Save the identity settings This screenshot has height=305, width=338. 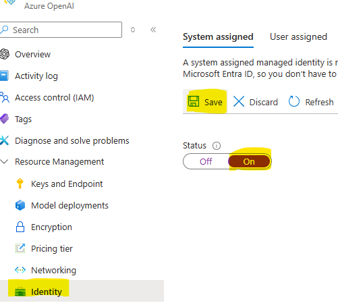click(x=205, y=102)
